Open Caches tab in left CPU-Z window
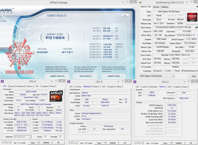Screen dimensions: 198x145 (x=12, y=86)
